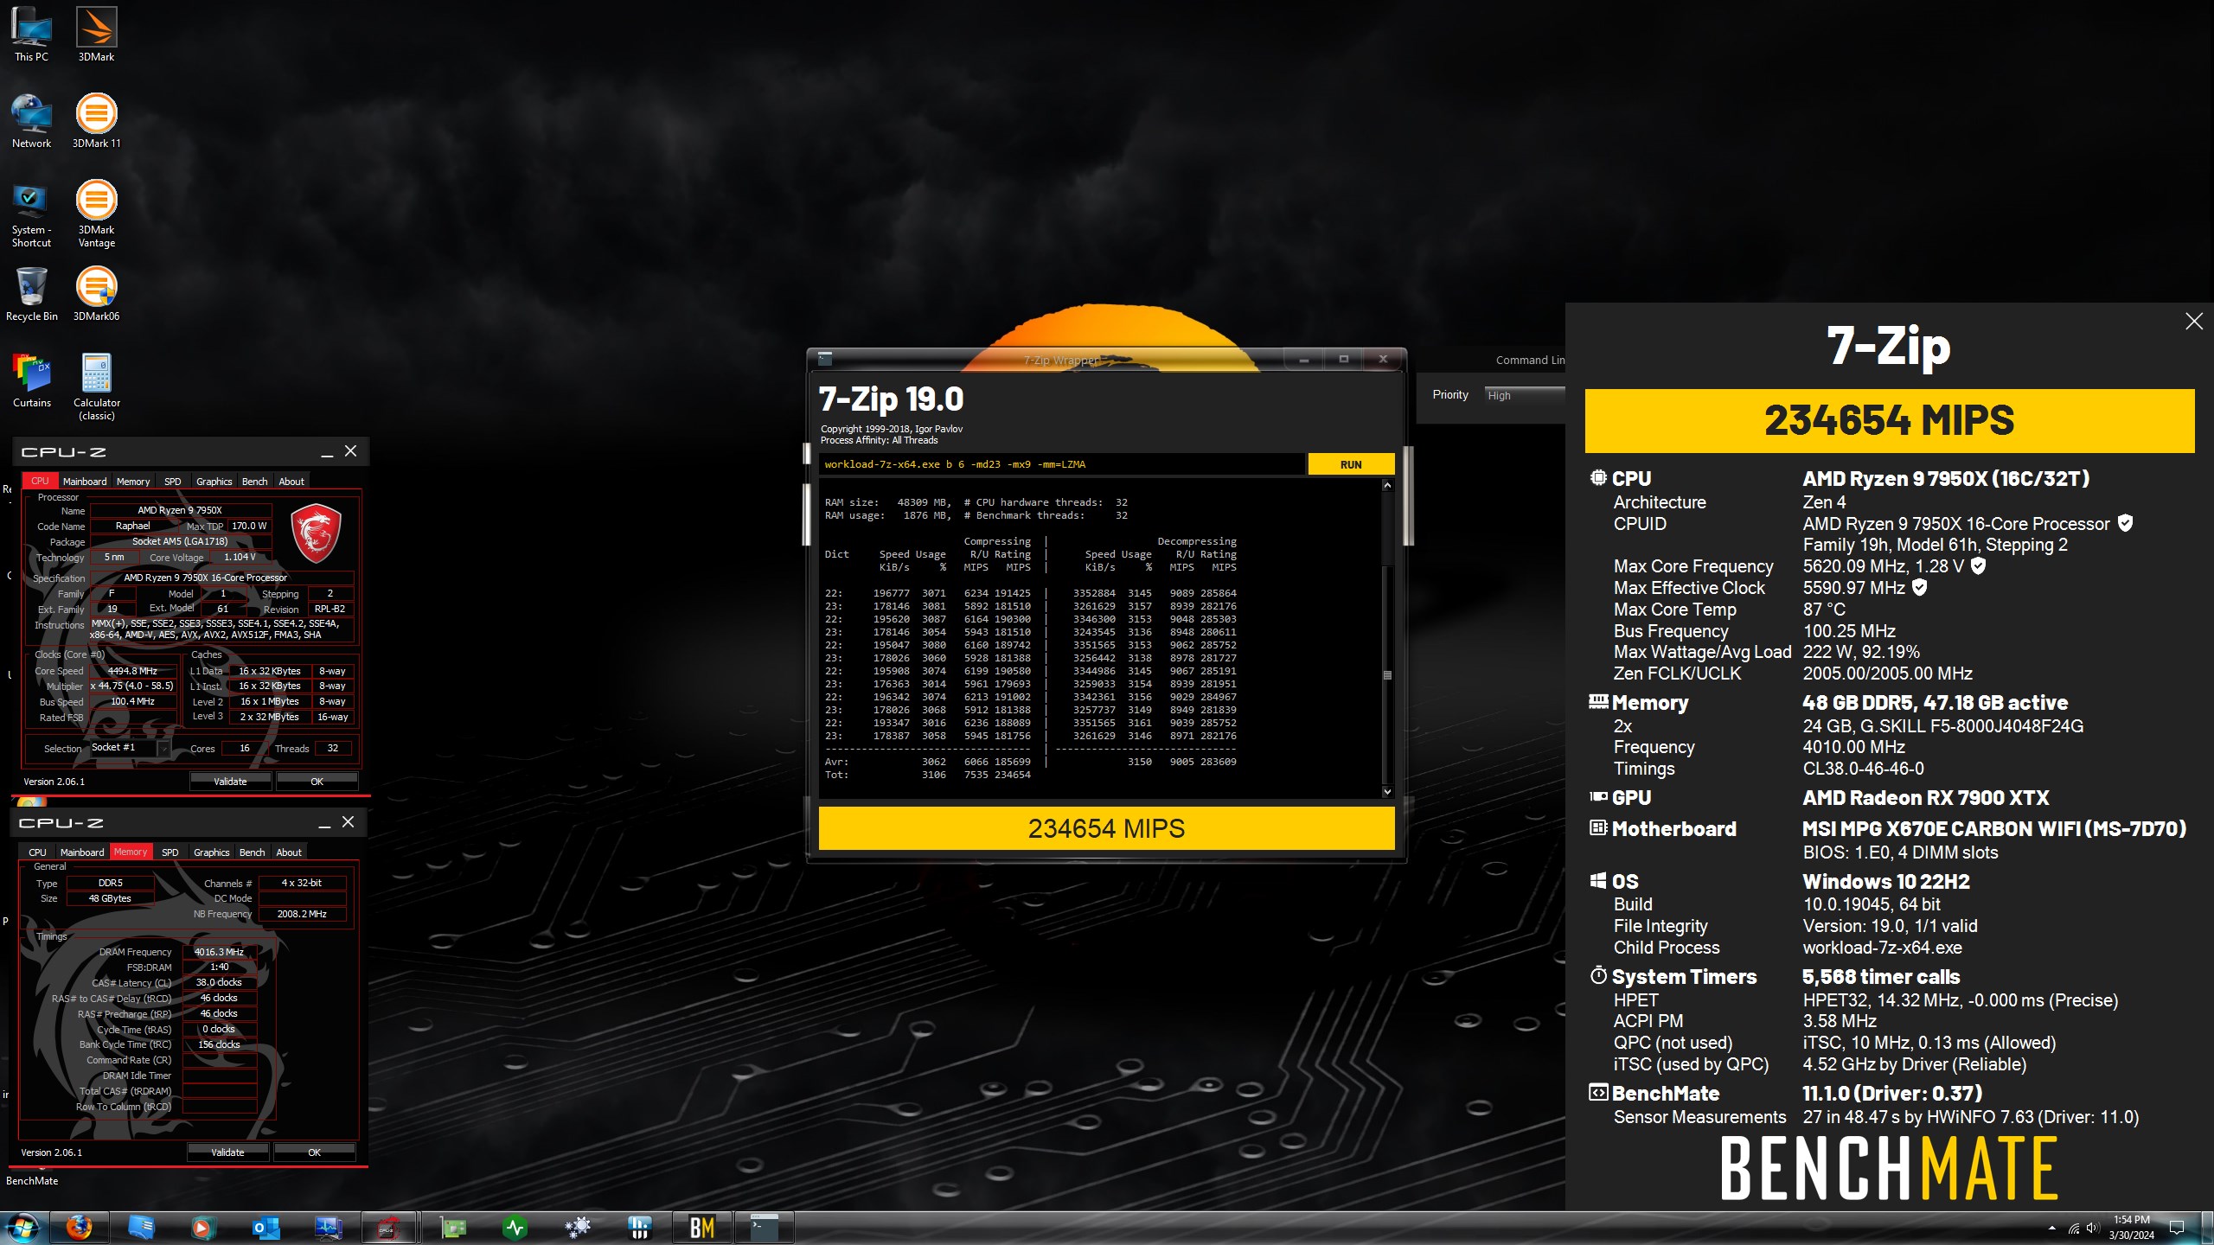Click the MSI dragon logo in CPU-Z
This screenshot has width=2214, height=1245.
coord(316,533)
